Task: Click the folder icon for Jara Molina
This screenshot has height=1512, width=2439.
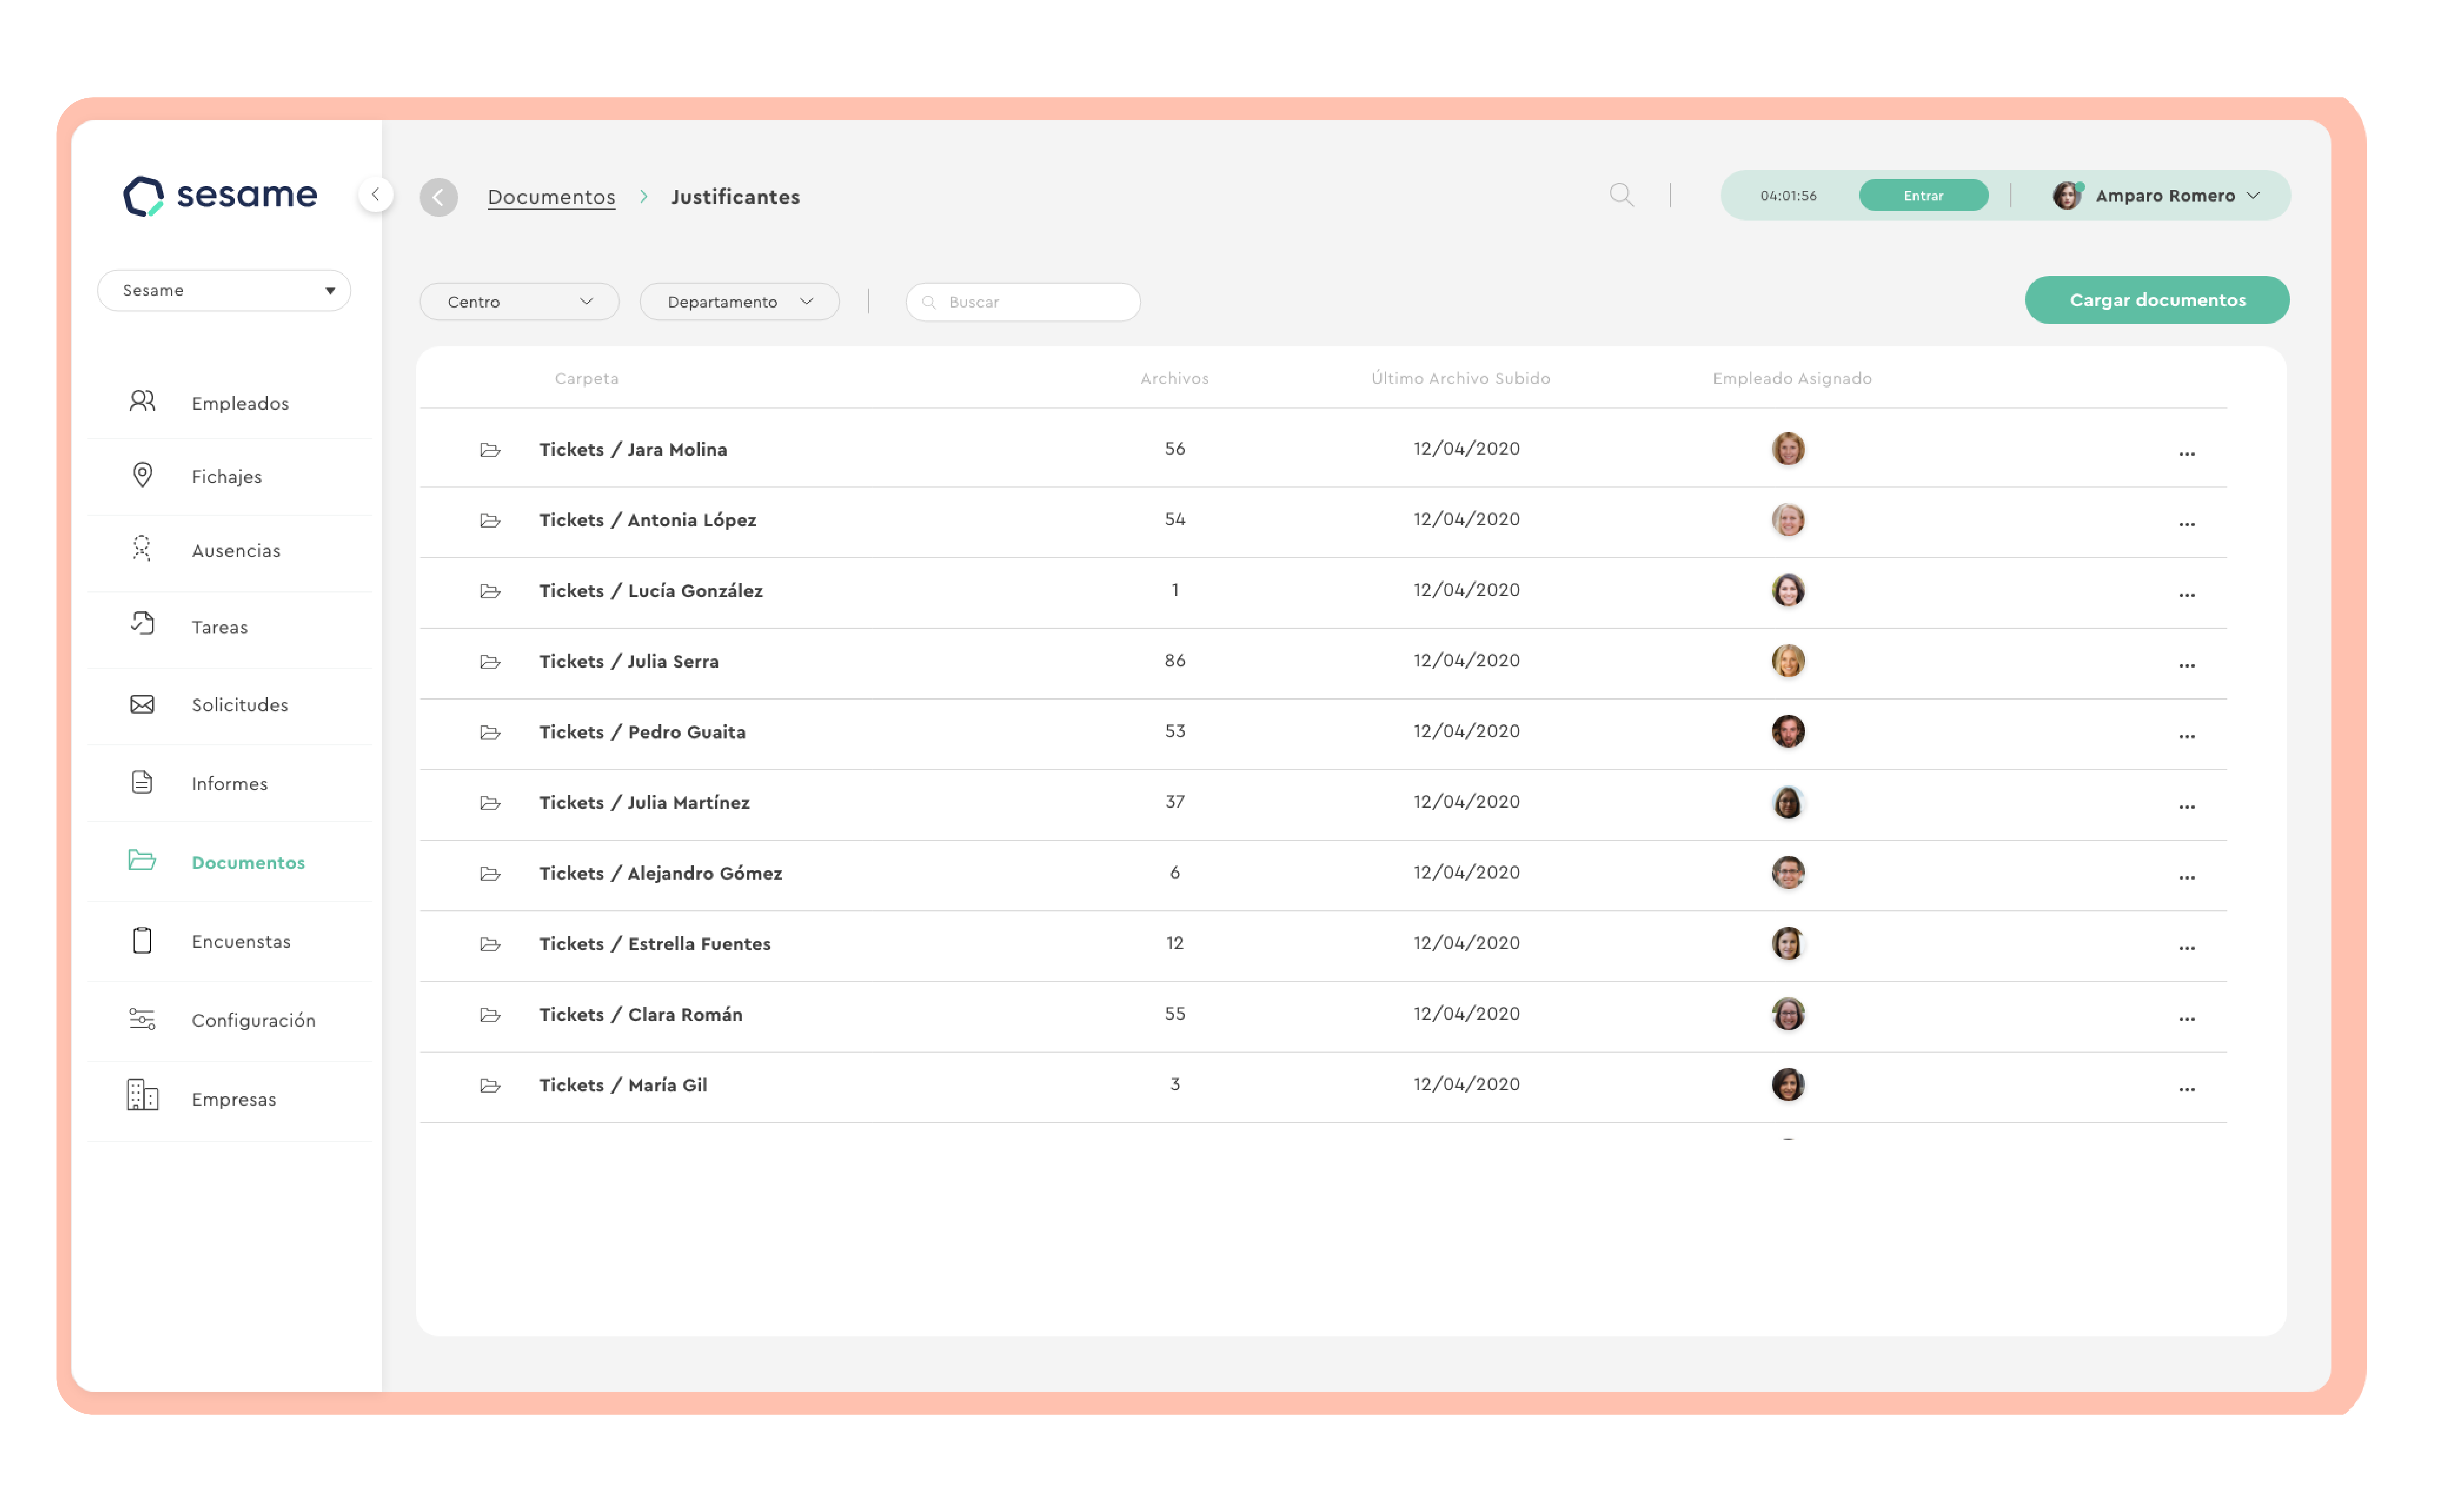Action: 490,450
